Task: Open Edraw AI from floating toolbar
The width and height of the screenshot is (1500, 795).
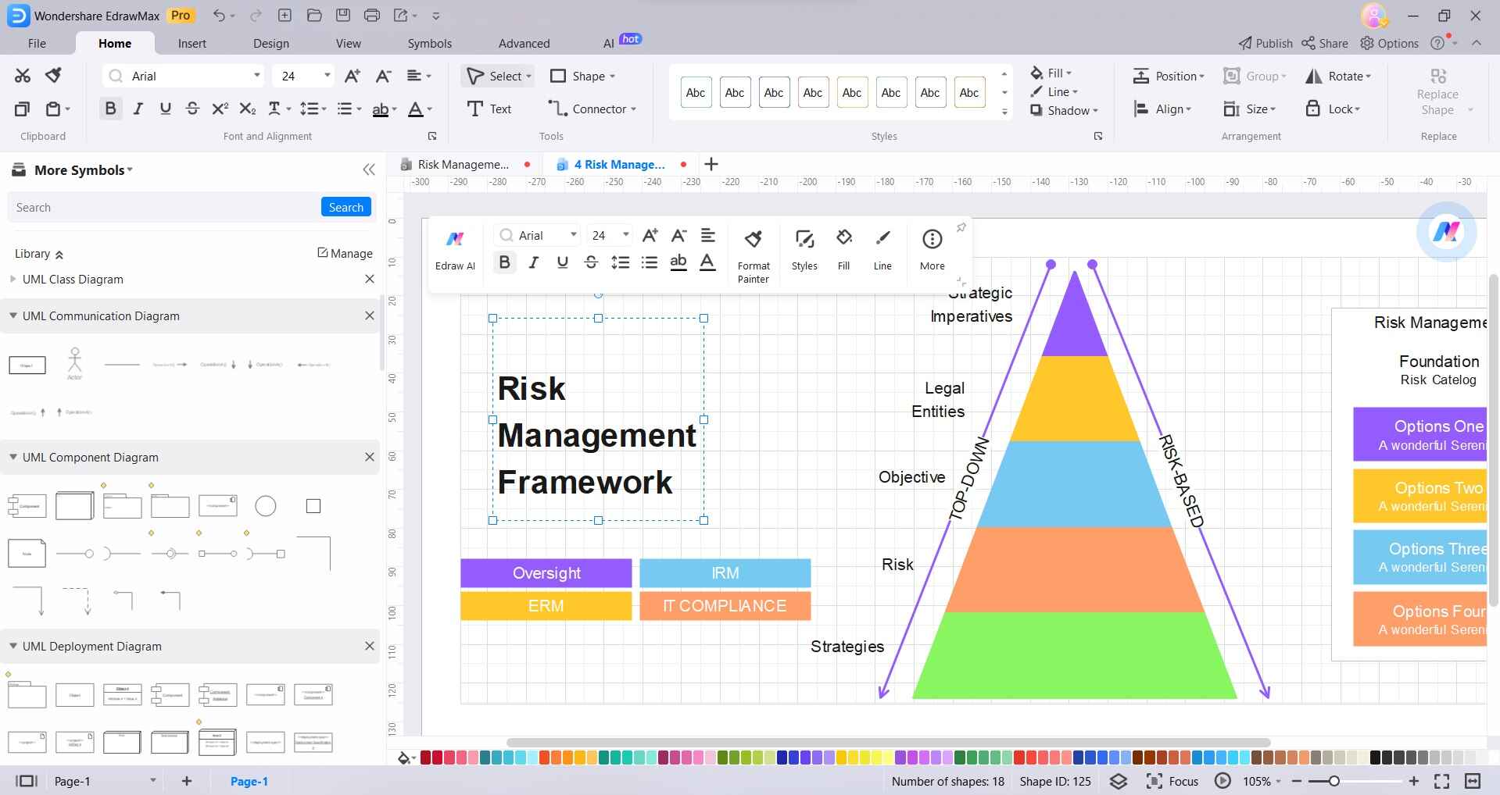Action: tap(455, 250)
